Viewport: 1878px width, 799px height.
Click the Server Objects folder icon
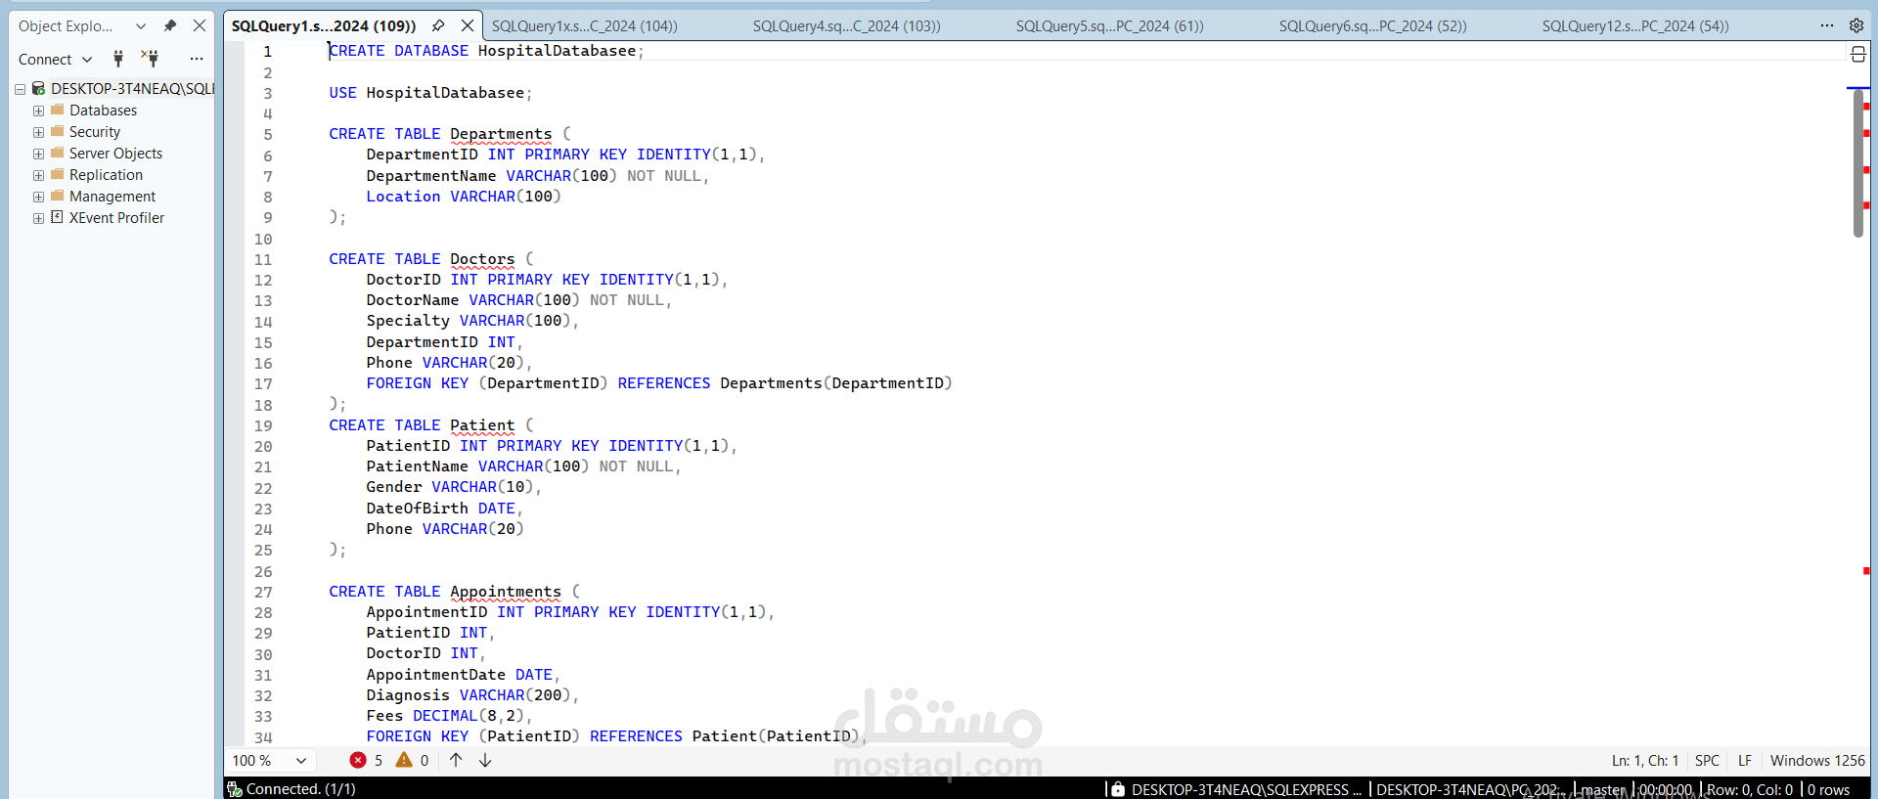pyautogui.click(x=57, y=153)
